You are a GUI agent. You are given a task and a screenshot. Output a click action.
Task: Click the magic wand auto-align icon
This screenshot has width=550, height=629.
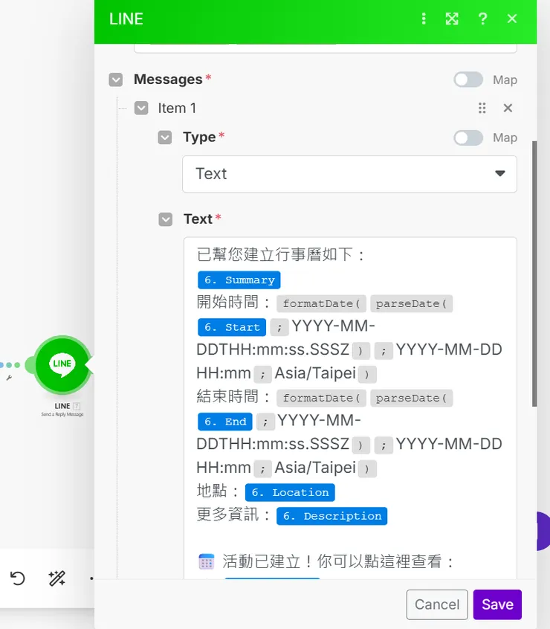coord(57,578)
